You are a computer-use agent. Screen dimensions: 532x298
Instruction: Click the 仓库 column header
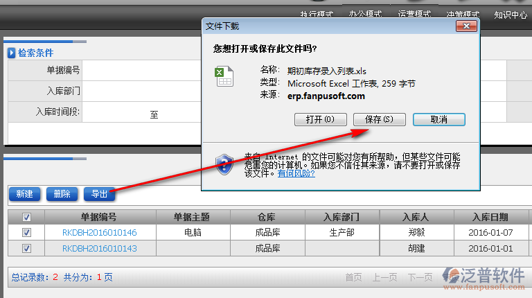[266, 217]
